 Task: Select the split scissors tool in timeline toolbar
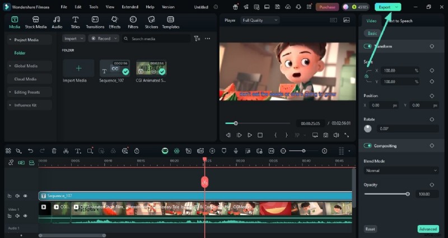(66, 151)
